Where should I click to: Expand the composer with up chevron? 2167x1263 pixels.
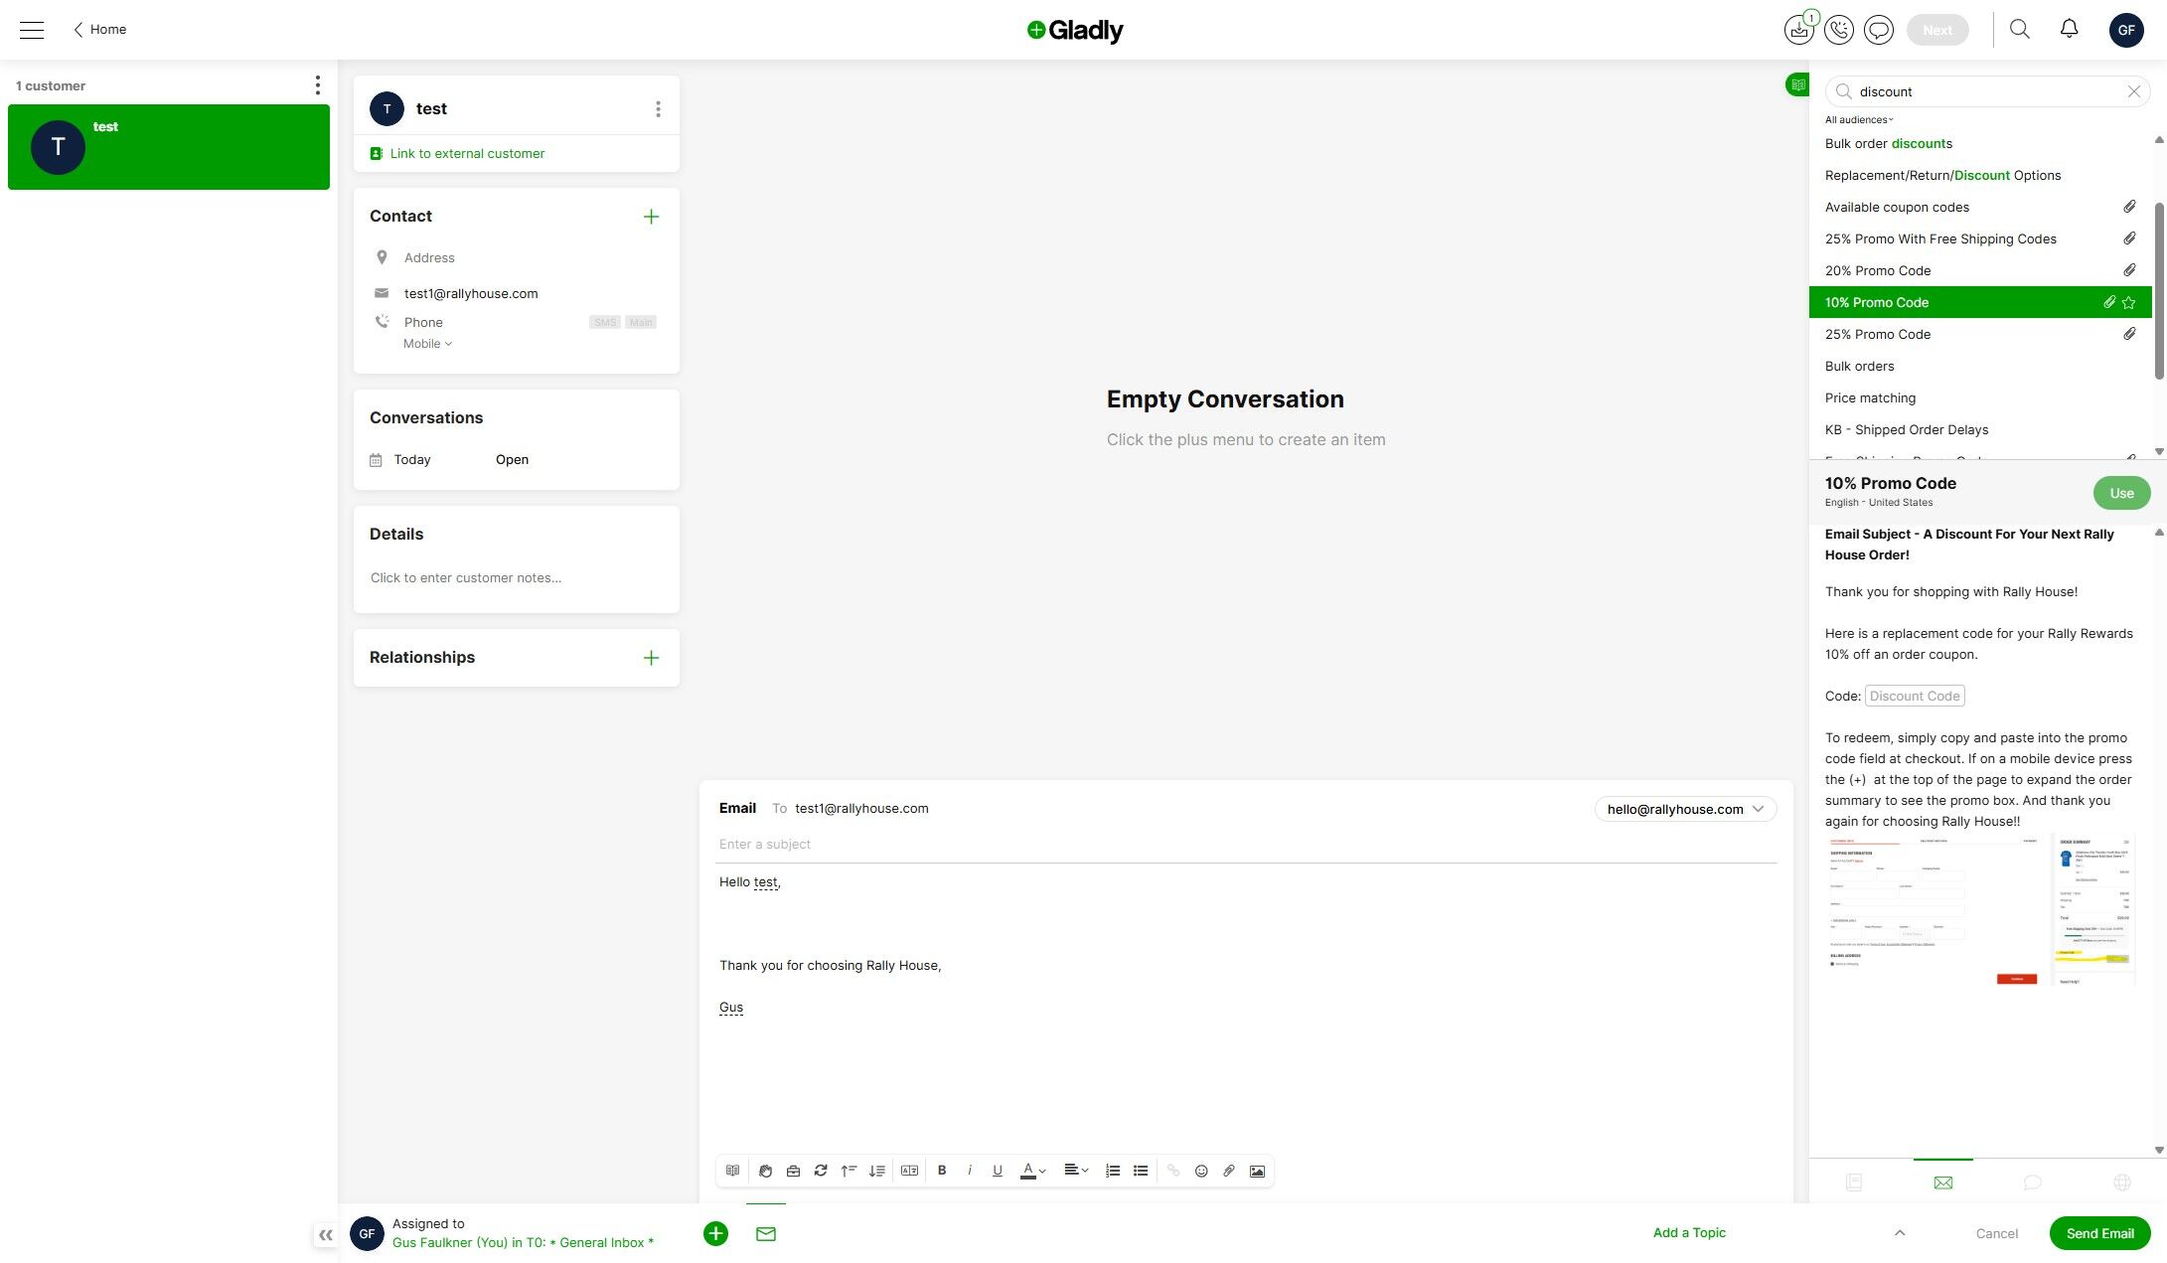point(1900,1233)
